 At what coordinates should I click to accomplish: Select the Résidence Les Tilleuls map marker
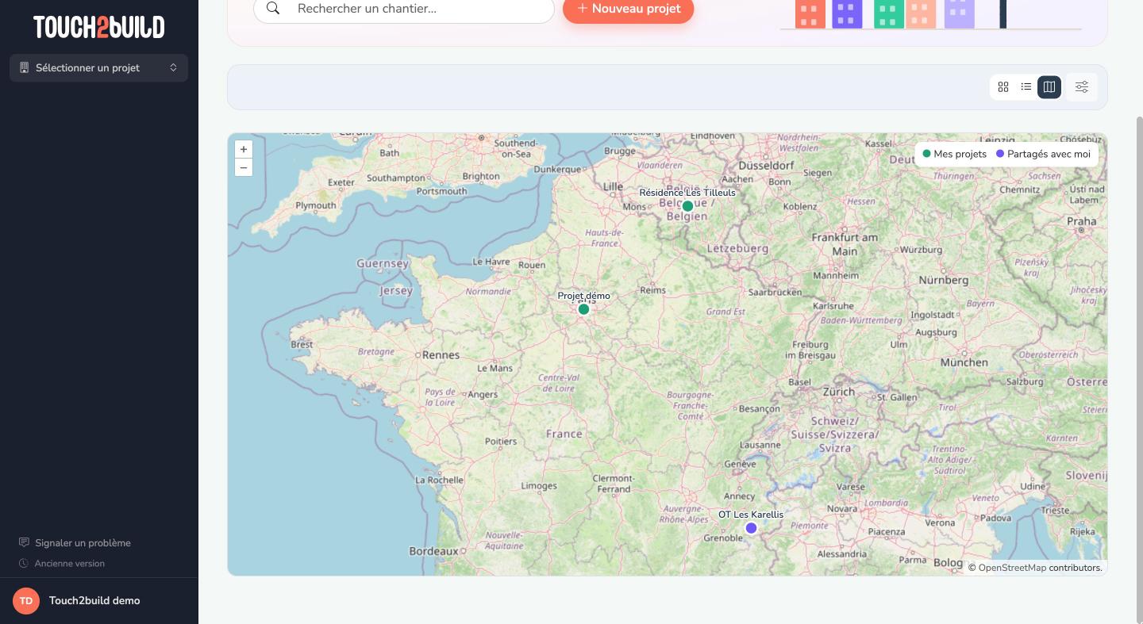(x=687, y=205)
